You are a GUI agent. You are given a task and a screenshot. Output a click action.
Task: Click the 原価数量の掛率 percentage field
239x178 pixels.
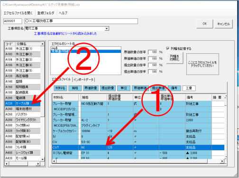(x=153, y=52)
